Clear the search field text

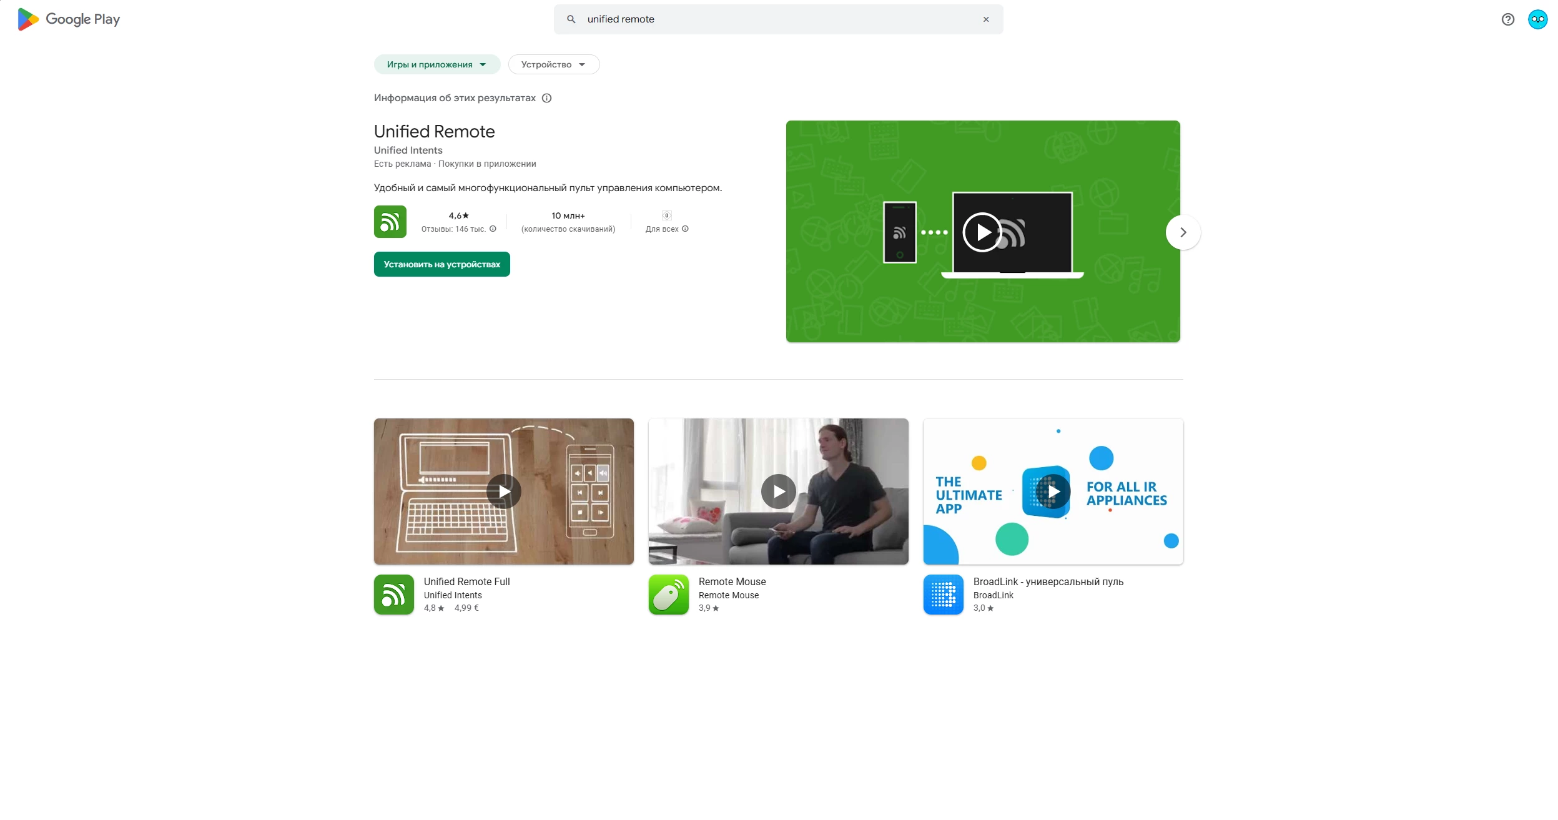click(x=986, y=19)
